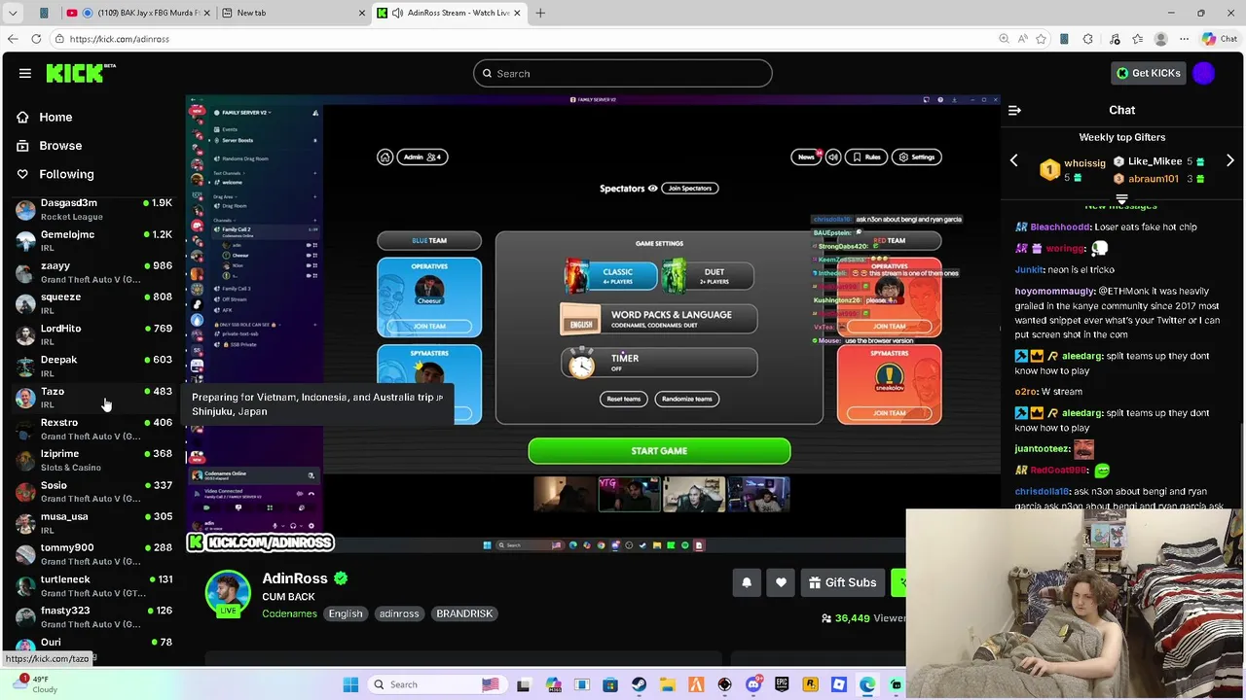Screen dimensions: 1246x700
Task: Open Copilot Chat in the browser toolbar
Action: tap(1220, 39)
